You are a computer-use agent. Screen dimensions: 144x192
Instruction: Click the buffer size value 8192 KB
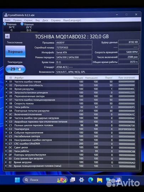(x=129, y=42)
